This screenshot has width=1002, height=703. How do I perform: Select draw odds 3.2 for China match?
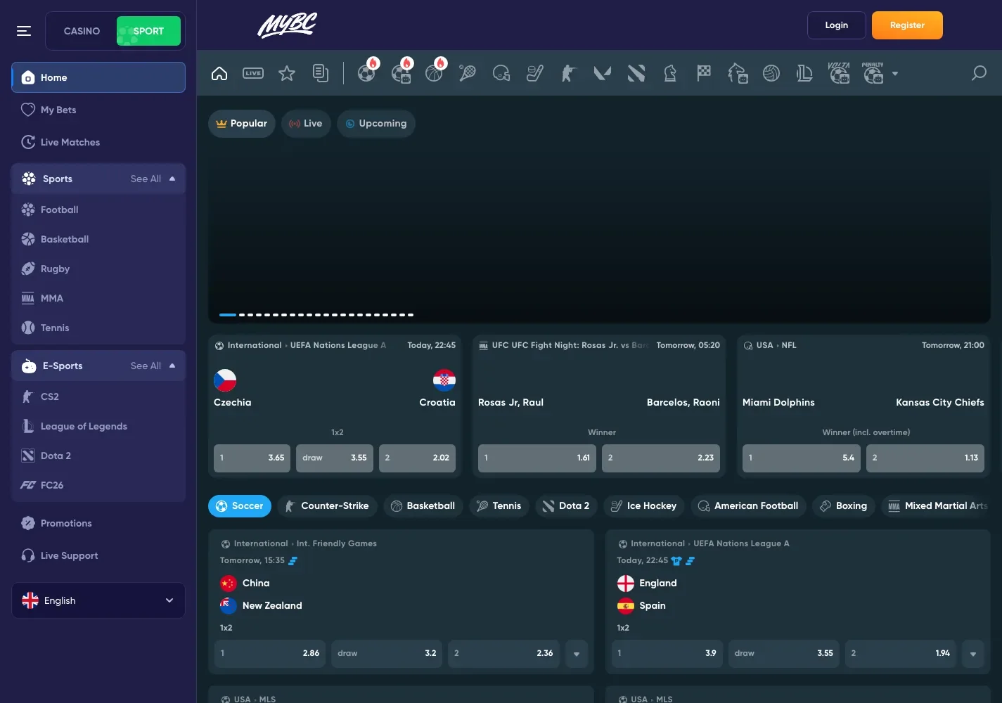(387, 653)
